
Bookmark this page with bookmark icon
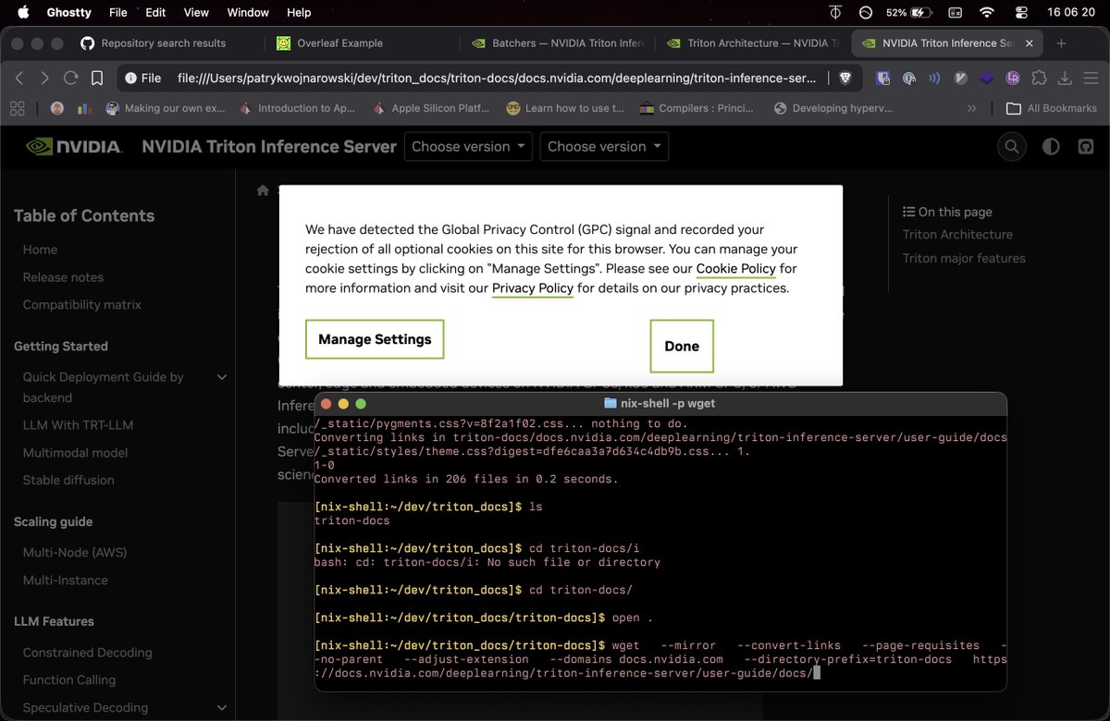96,79
